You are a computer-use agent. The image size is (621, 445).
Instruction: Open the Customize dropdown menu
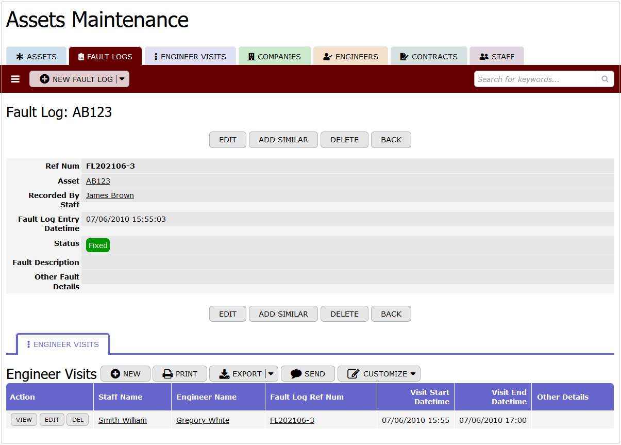379,374
